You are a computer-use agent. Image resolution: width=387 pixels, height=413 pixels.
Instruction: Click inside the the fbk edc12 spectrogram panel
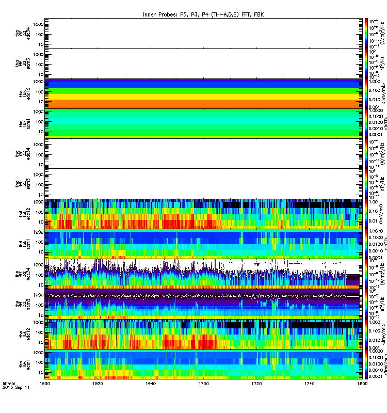(203, 334)
